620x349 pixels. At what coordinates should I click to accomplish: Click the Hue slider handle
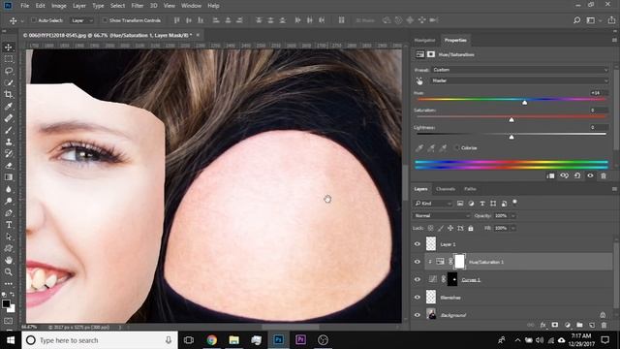524,103
